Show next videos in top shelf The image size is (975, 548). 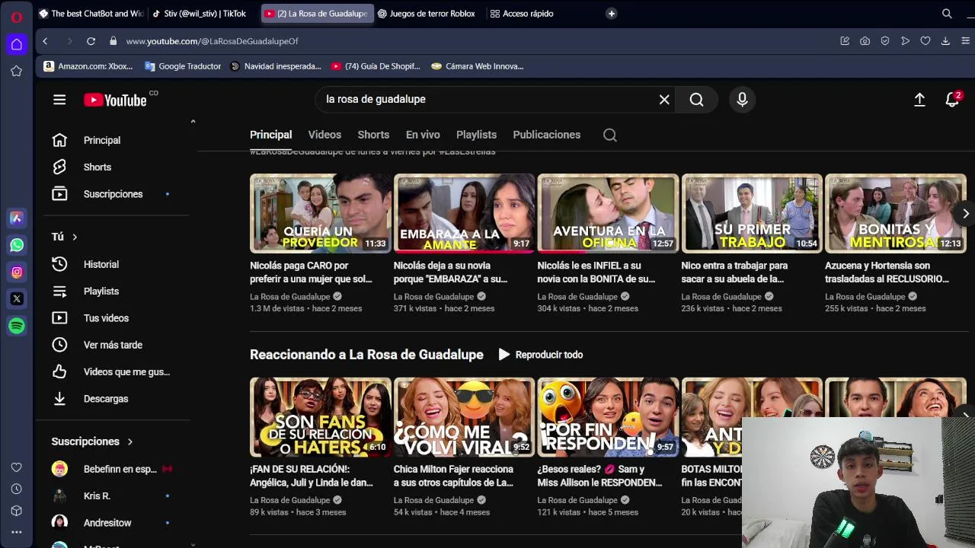(966, 214)
